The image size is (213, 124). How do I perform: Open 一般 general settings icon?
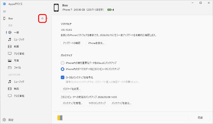click(10, 32)
